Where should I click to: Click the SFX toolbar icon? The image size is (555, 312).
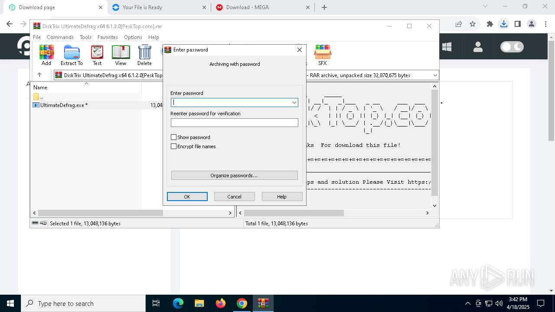coord(323,55)
